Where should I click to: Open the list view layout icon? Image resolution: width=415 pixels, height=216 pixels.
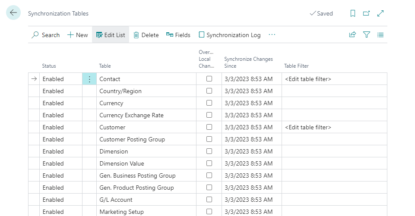click(380, 35)
